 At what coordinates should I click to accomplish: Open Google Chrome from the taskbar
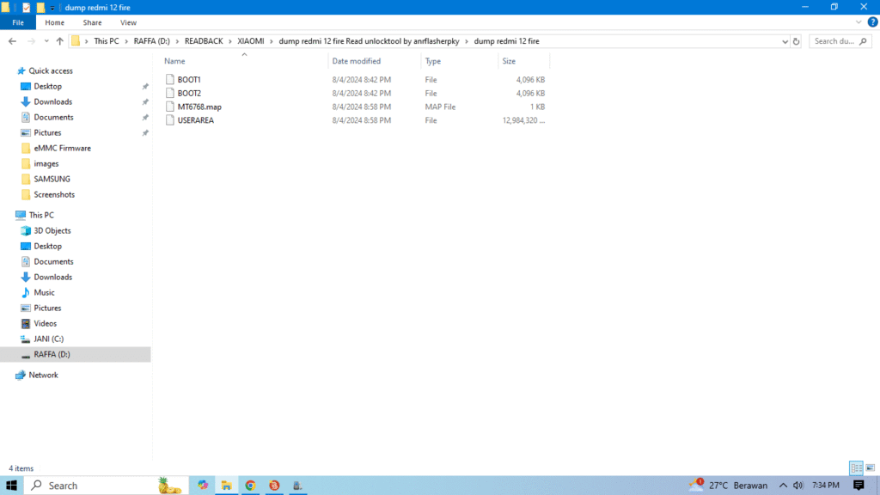[250, 486]
